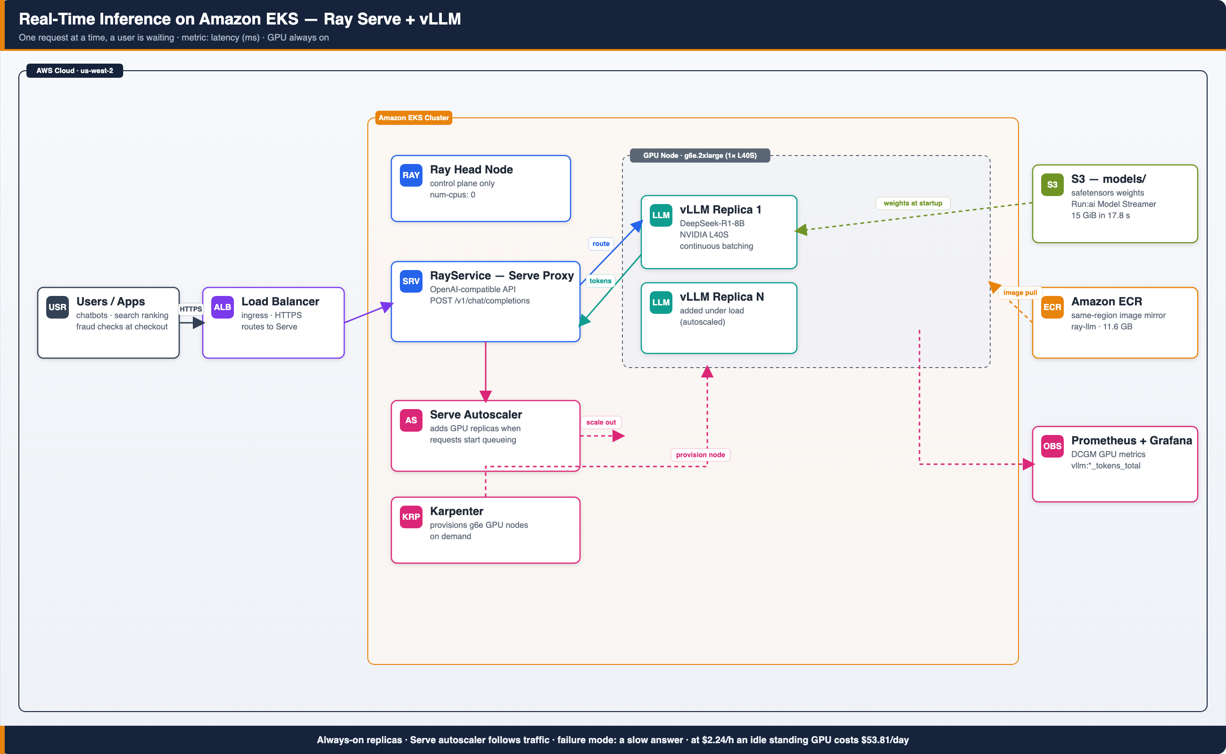The image size is (1226, 754).
Task: Click the HTTPS edge label
Action: click(x=191, y=309)
